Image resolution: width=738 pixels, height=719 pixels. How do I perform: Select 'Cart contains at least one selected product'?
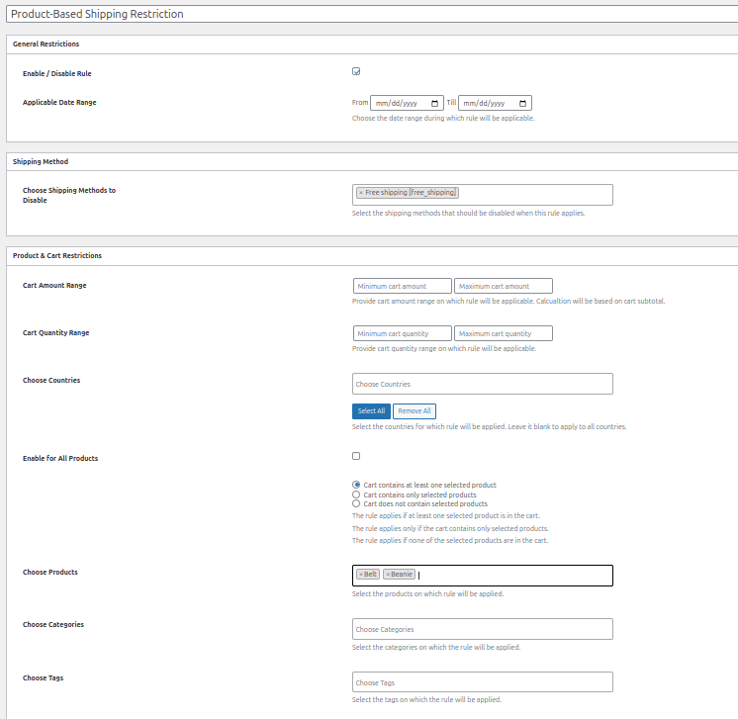(x=356, y=485)
